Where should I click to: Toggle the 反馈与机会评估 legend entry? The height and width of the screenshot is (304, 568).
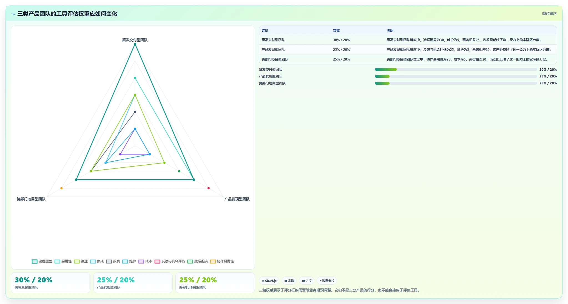point(170,261)
